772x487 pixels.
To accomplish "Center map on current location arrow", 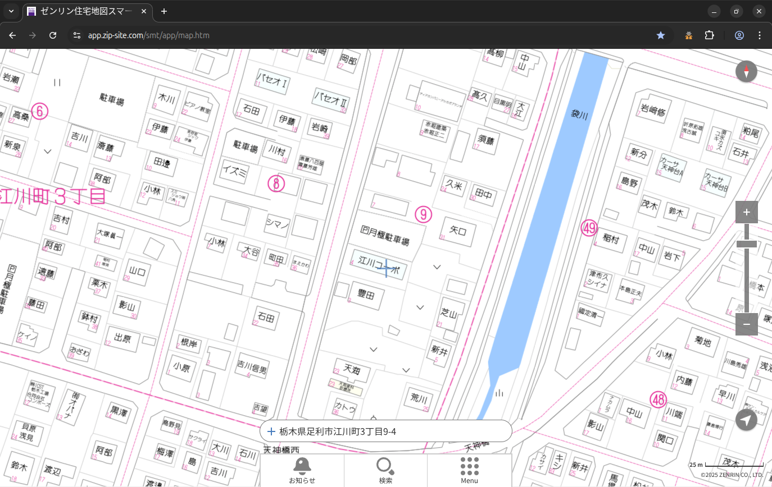I will click(746, 420).
